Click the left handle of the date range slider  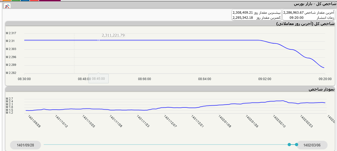coord(289,145)
